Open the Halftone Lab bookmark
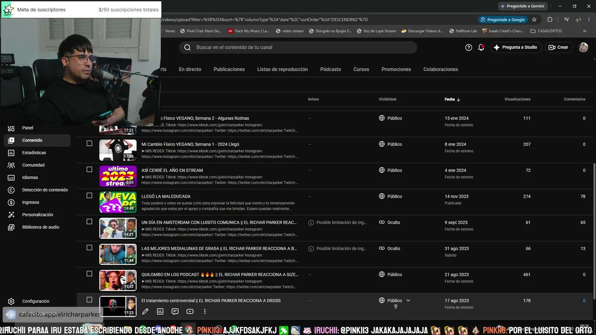Image resolution: width=596 pixels, height=335 pixels. [463, 31]
